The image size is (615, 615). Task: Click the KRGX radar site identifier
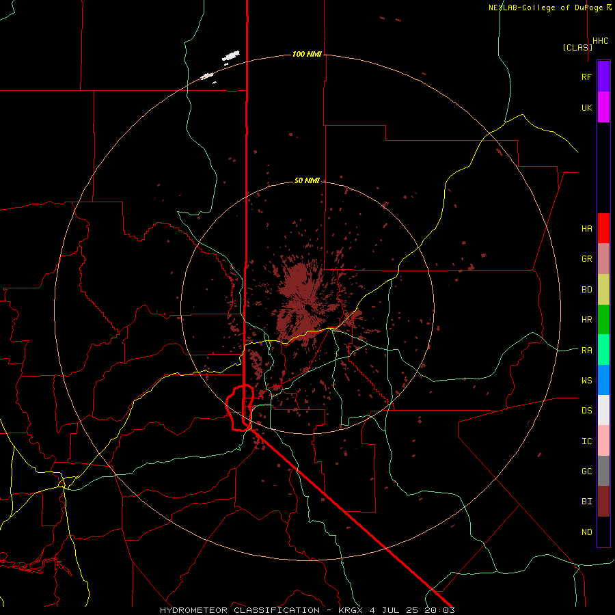point(351,610)
